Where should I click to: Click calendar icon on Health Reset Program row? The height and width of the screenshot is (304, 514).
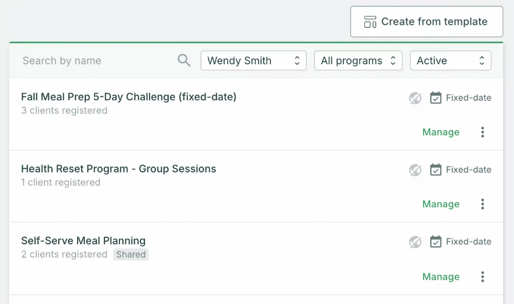pos(435,170)
